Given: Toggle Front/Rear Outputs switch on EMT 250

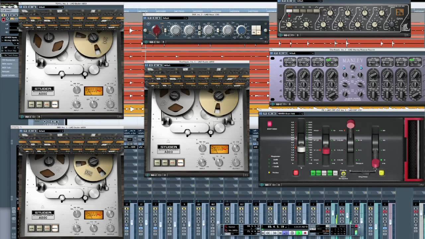Looking at the screenshot, I should point(343,173).
